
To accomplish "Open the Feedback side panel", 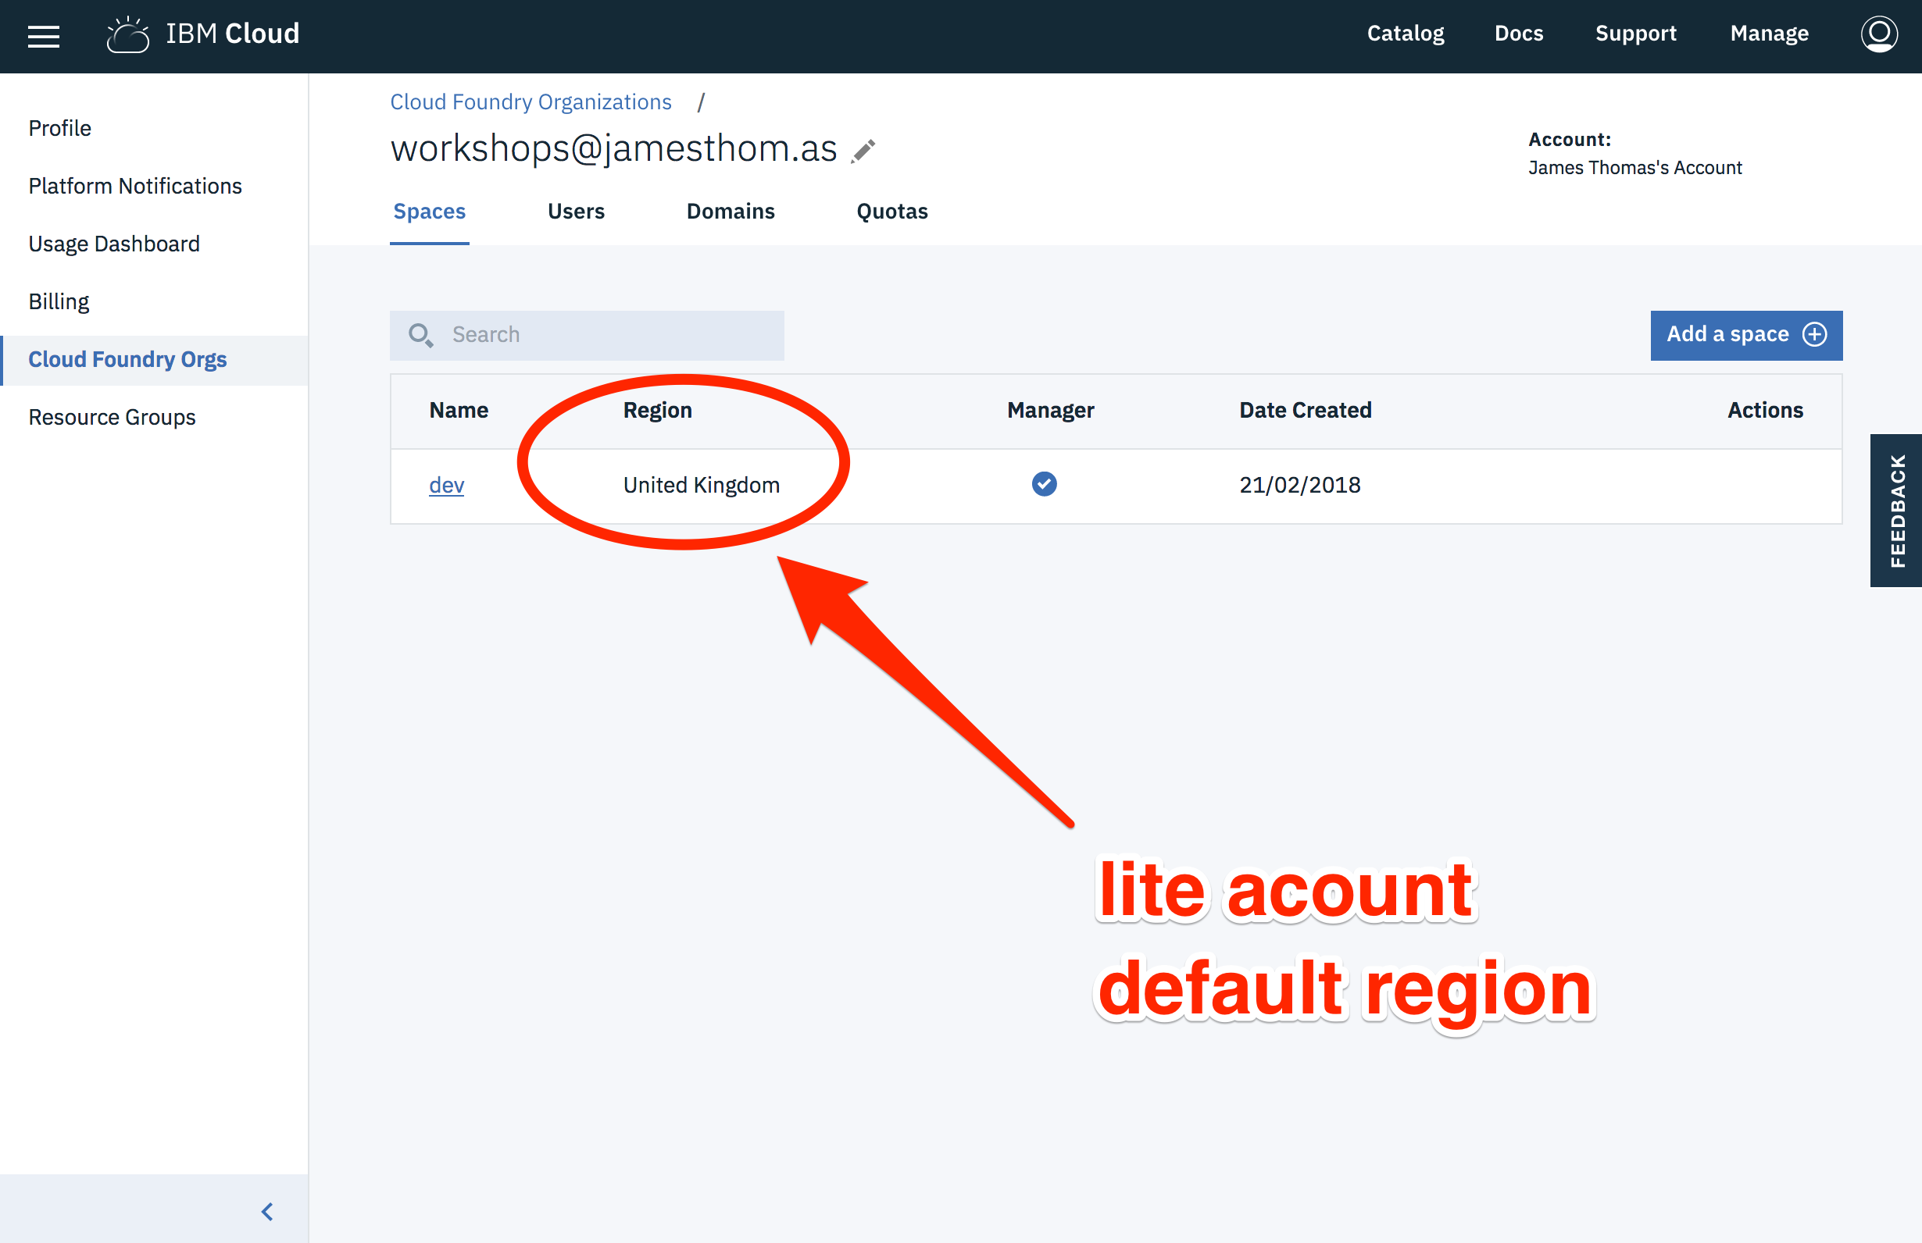I will point(1896,510).
